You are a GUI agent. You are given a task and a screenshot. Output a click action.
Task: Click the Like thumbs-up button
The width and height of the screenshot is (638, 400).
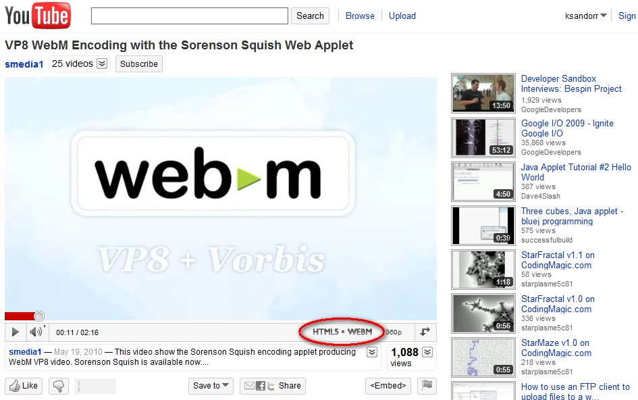pyautogui.click(x=24, y=386)
